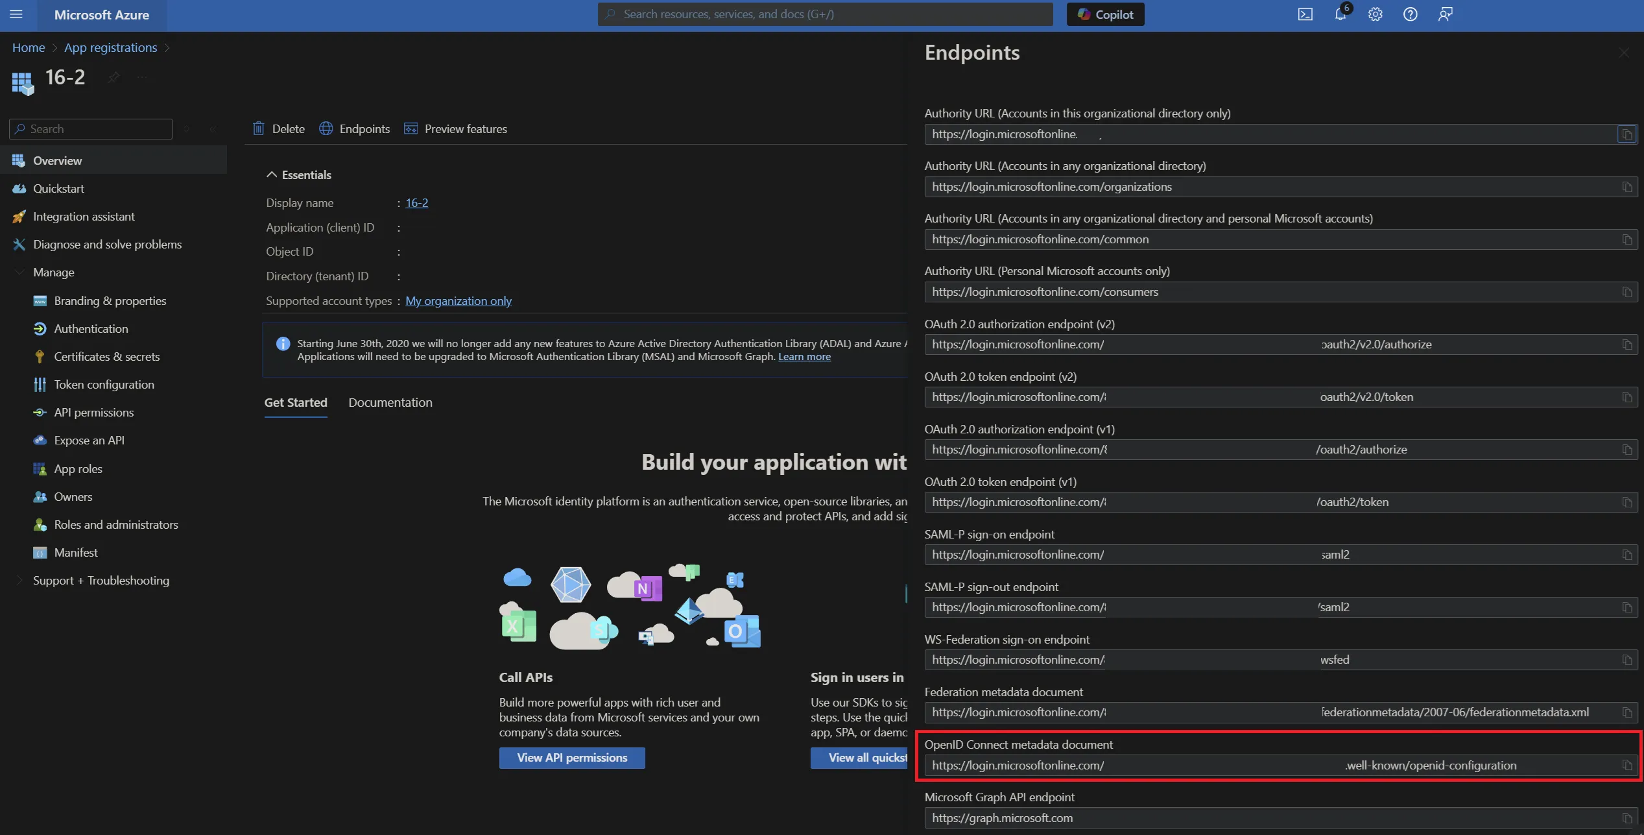This screenshot has width=1644, height=835.
Task: Copy OAuth 2.0 authorization endpoint (v1)
Action: coord(1626,450)
